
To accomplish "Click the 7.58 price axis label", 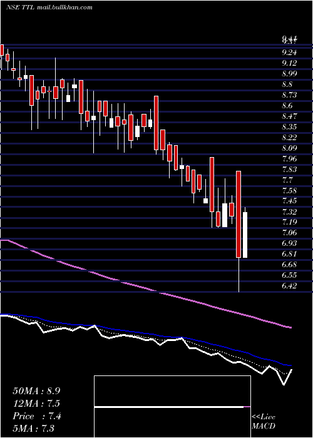I will point(290,190).
